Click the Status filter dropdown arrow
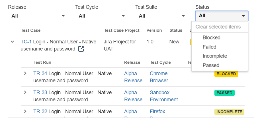The width and height of the screenshot is (254, 118). point(243,16)
